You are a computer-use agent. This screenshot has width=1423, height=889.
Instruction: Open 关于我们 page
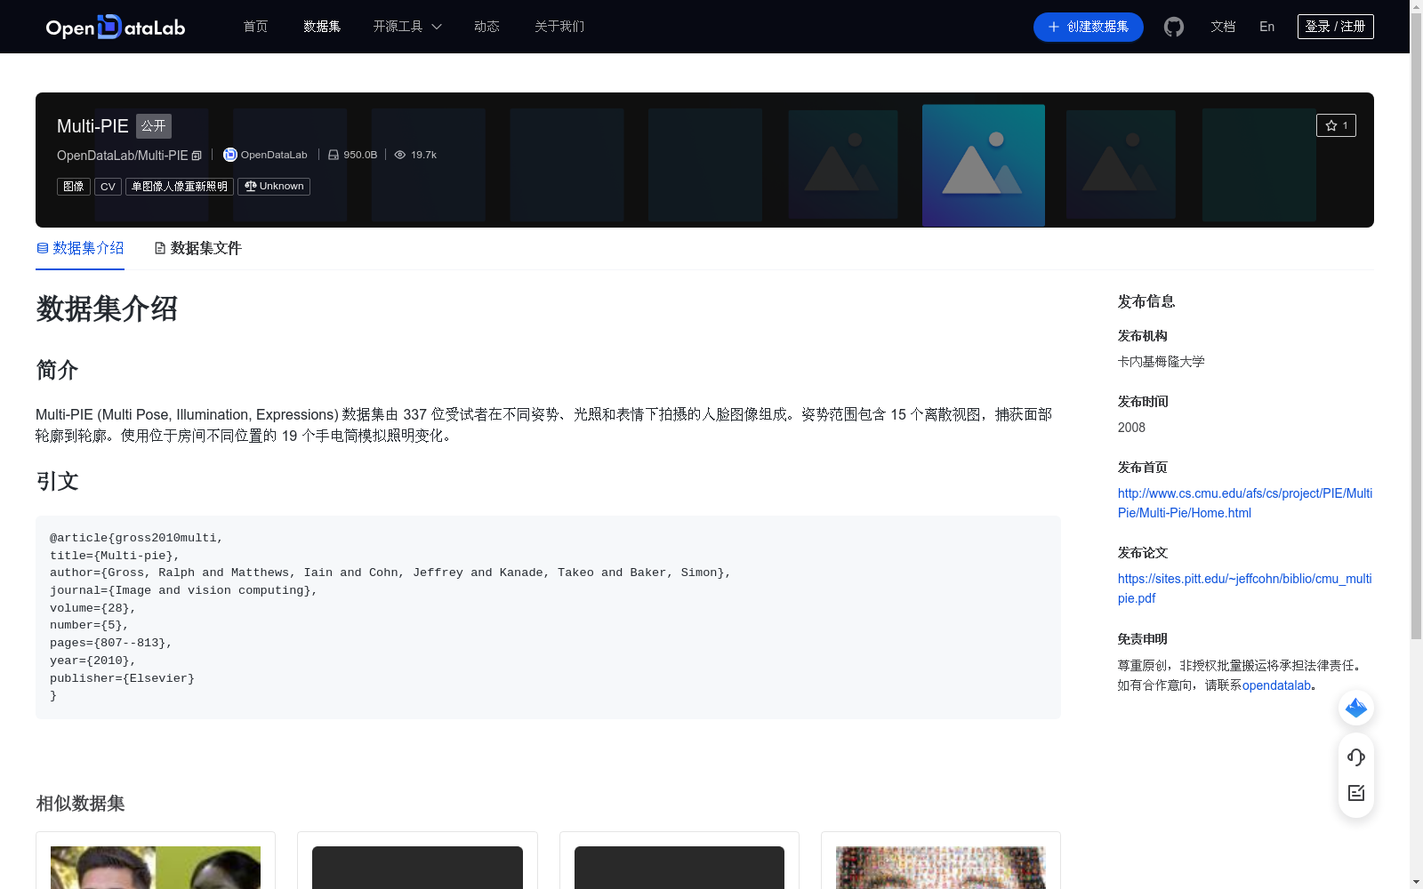[x=559, y=27]
